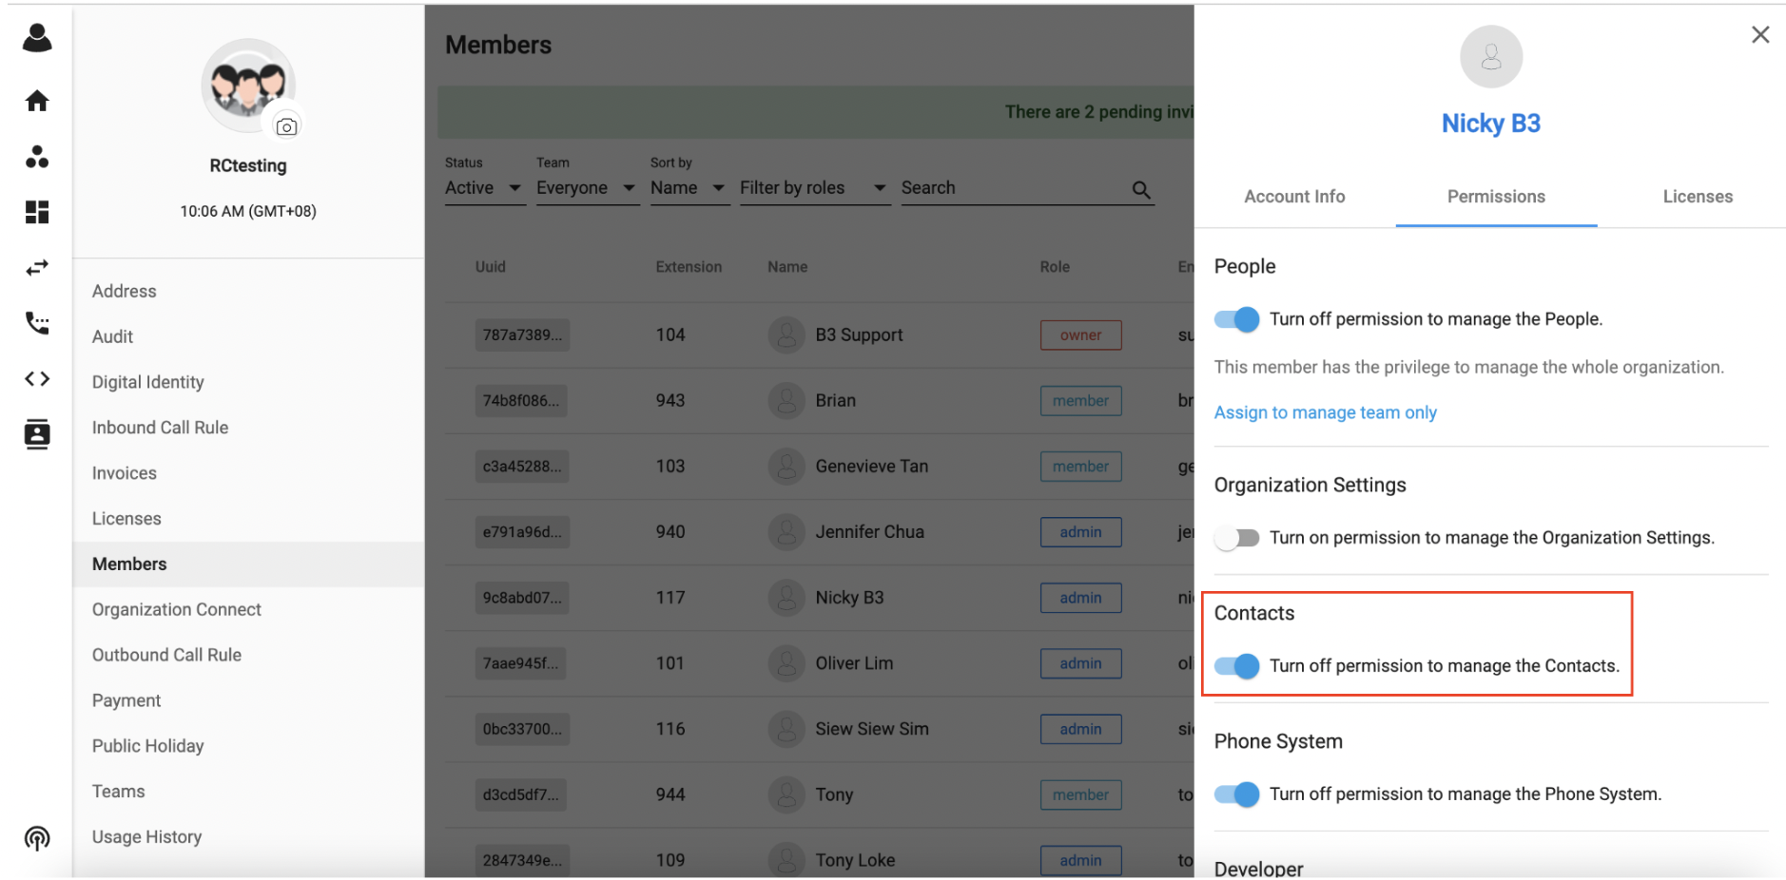This screenshot has width=1786, height=880.
Task: Open Organization Connect in settings menu
Action: [177, 609]
